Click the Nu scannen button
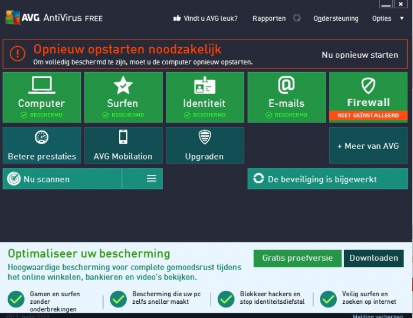The image size is (413, 318). pos(63,179)
